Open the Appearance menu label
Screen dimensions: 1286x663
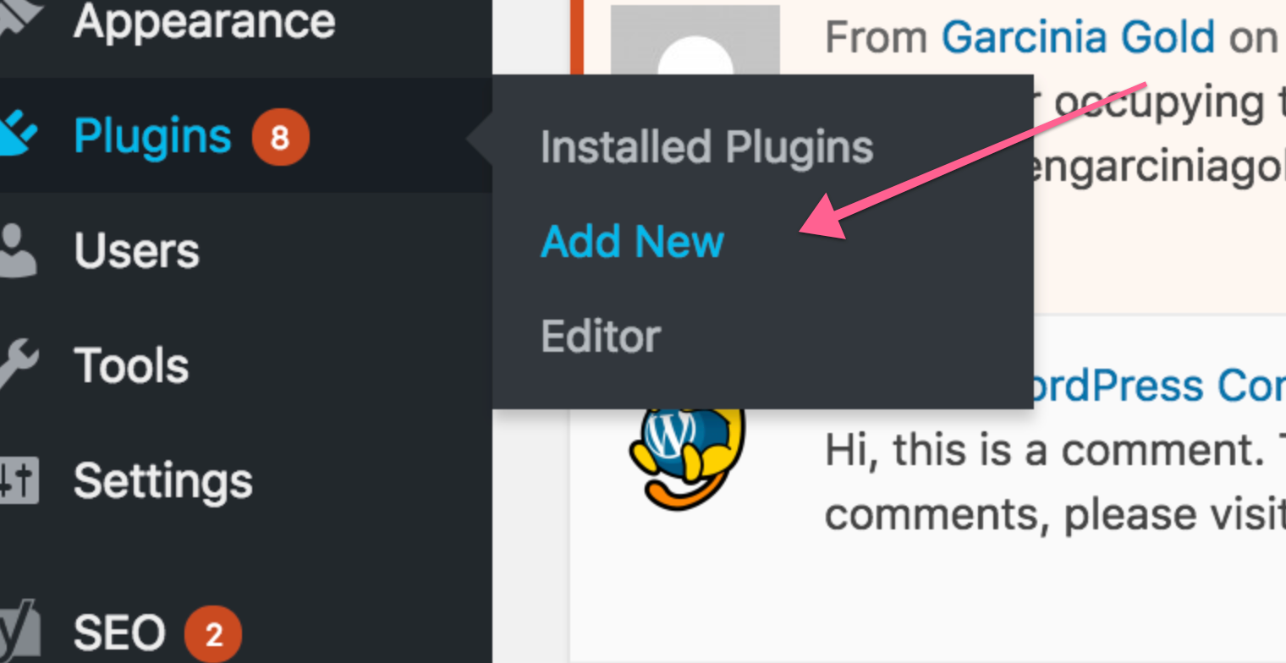[204, 20]
